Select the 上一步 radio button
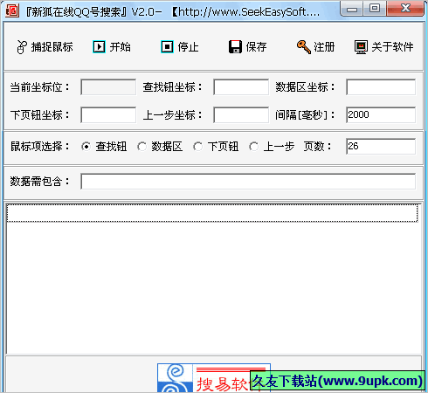428x393 pixels. (253, 147)
